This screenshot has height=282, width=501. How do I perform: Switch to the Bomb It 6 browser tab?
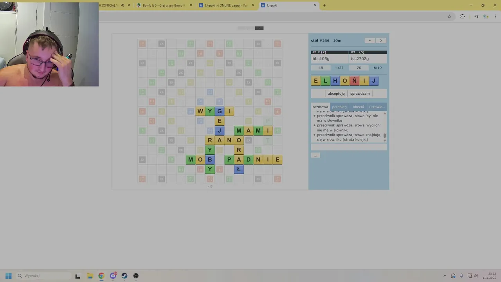point(164,5)
